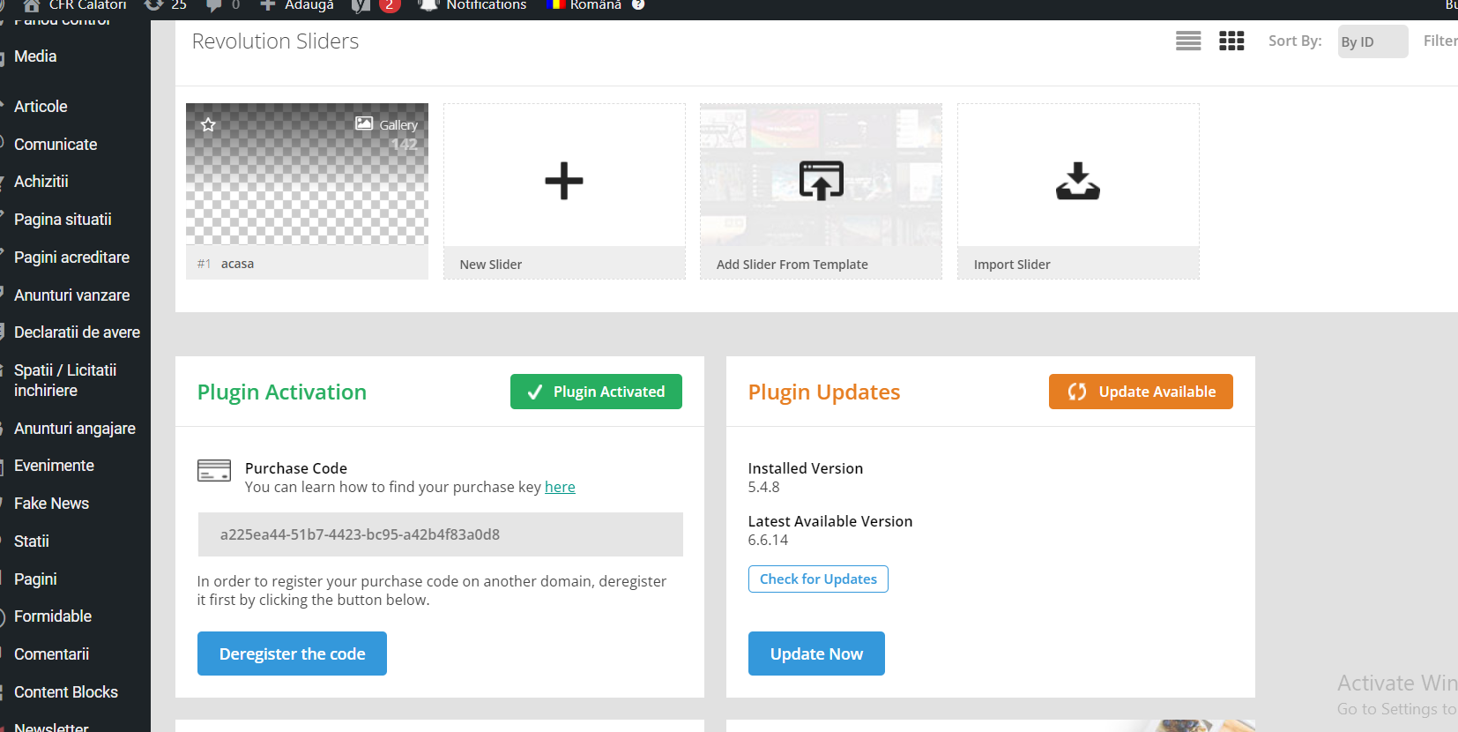The width and height of the screenshot is (1458, 732).
Task: Open the Română language switcher
Action: [x=584, y=5]
